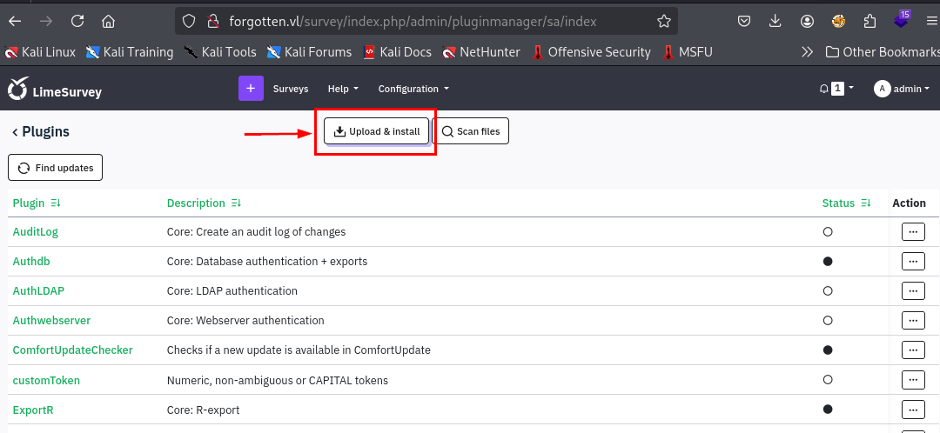Open the admin user dropdown
Viewport: 940px width, 433px height.
tap(902, 89)
